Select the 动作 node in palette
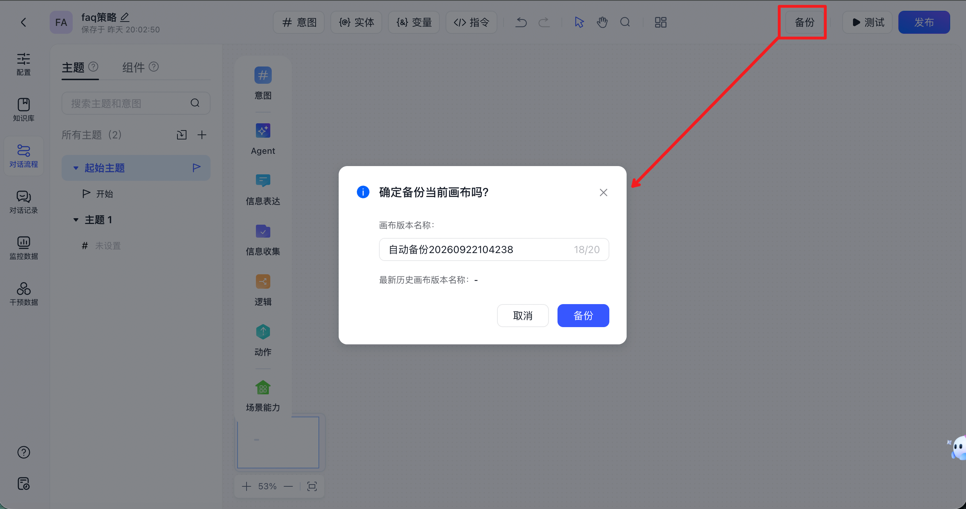 [263, 340]
